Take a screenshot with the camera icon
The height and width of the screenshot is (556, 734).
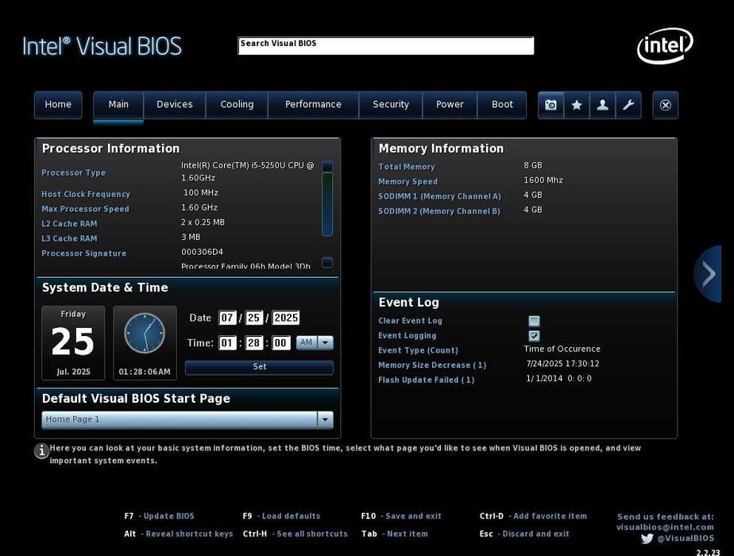[551, 105]
